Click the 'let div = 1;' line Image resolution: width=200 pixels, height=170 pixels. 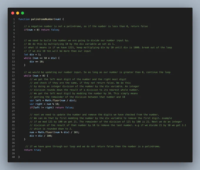pos(32,55)
